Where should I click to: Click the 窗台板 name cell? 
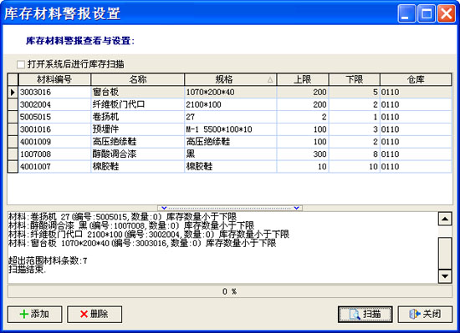(x=138, y=92)
